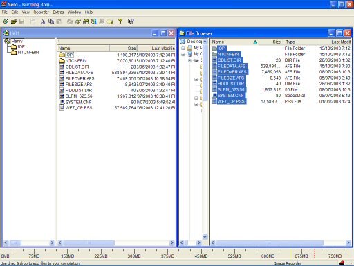
Task: Click the File Browser window title icon
Action: click(183, 33)
